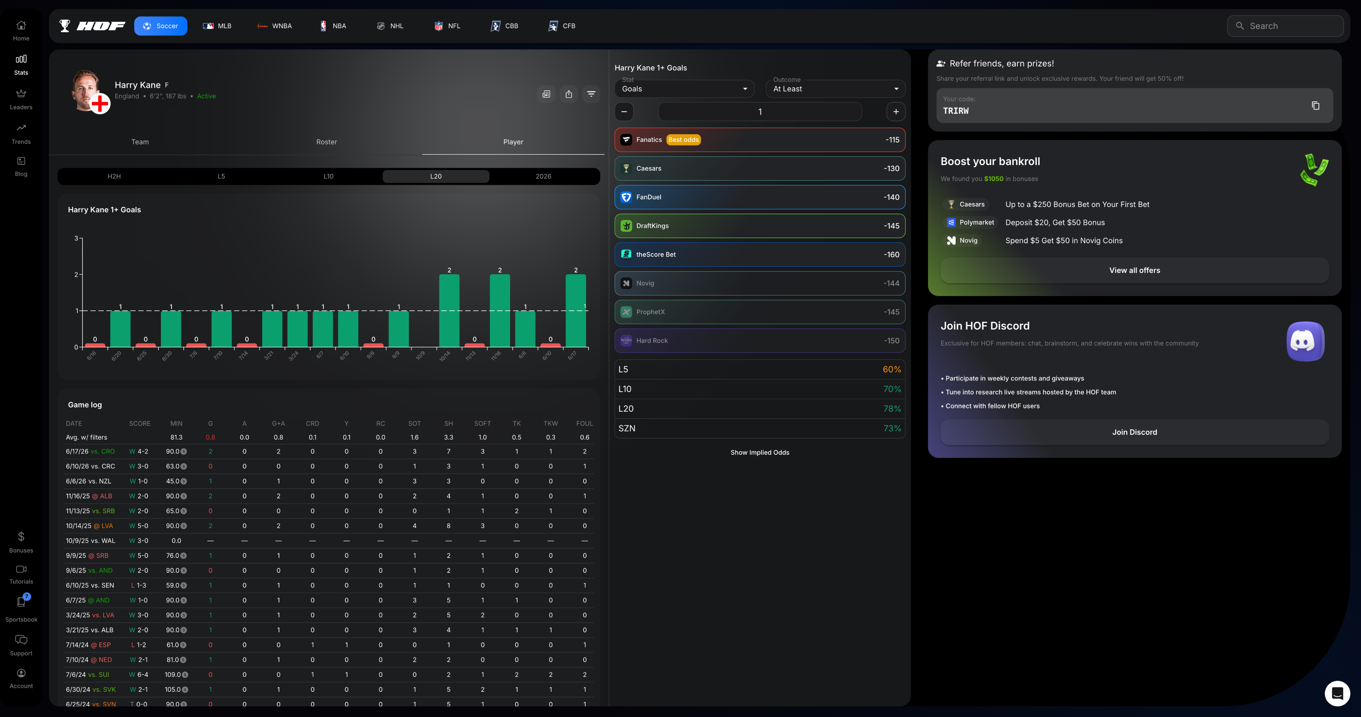This screenshot has width=1361, height=717.
Task: Decrease goal line with minus button
Action: [x=624, y=112]
